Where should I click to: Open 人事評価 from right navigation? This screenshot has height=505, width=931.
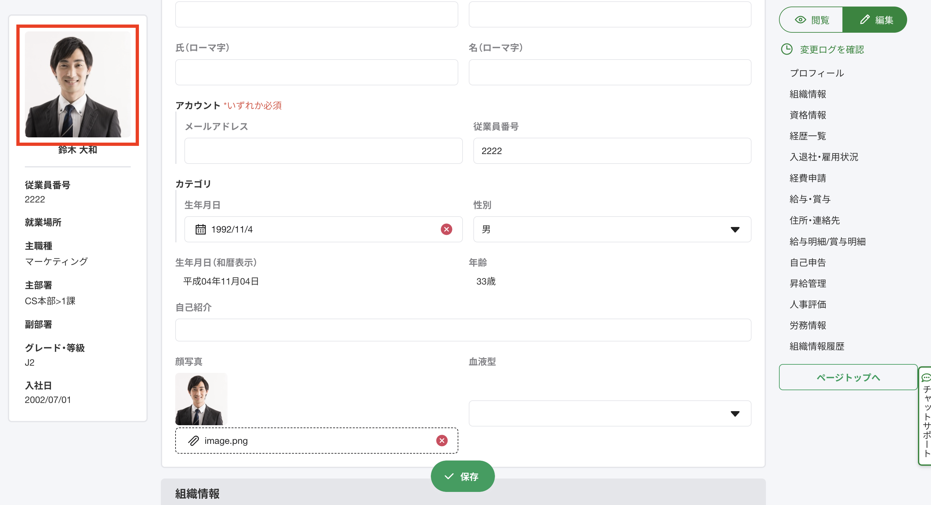tap(807, 304)
